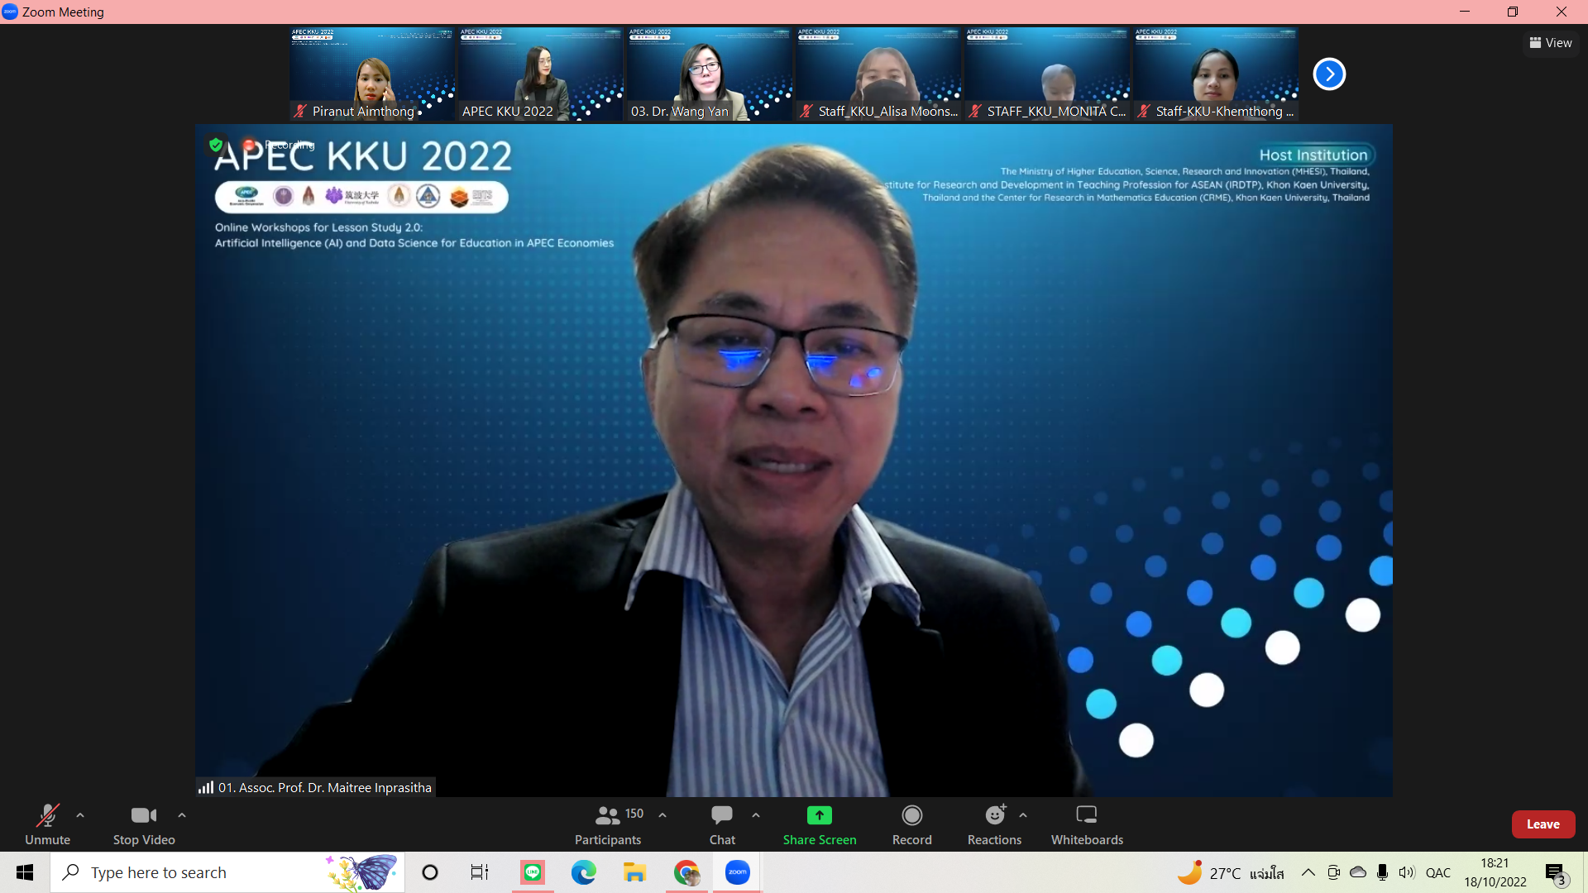Image resolution: width=1588 pixels, height=893 pixels.
Task: Expand video options arrow beside Stop Video
Action: click(x=182, y=815)
